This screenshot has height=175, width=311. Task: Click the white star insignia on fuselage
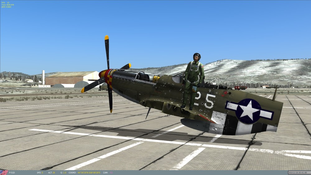[249, 111]
